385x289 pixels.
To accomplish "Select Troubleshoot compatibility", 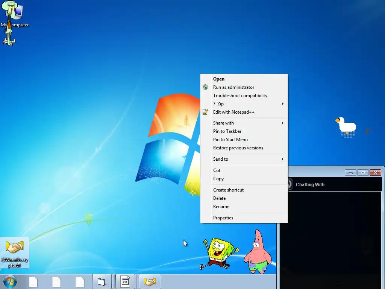I will [x=244, y=96].
